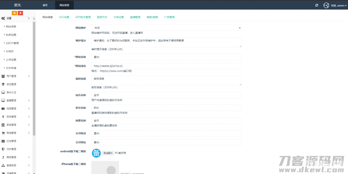Open the 网站维护 dropdown showing 关闭

pyautogui.click(x=167, y=28)
